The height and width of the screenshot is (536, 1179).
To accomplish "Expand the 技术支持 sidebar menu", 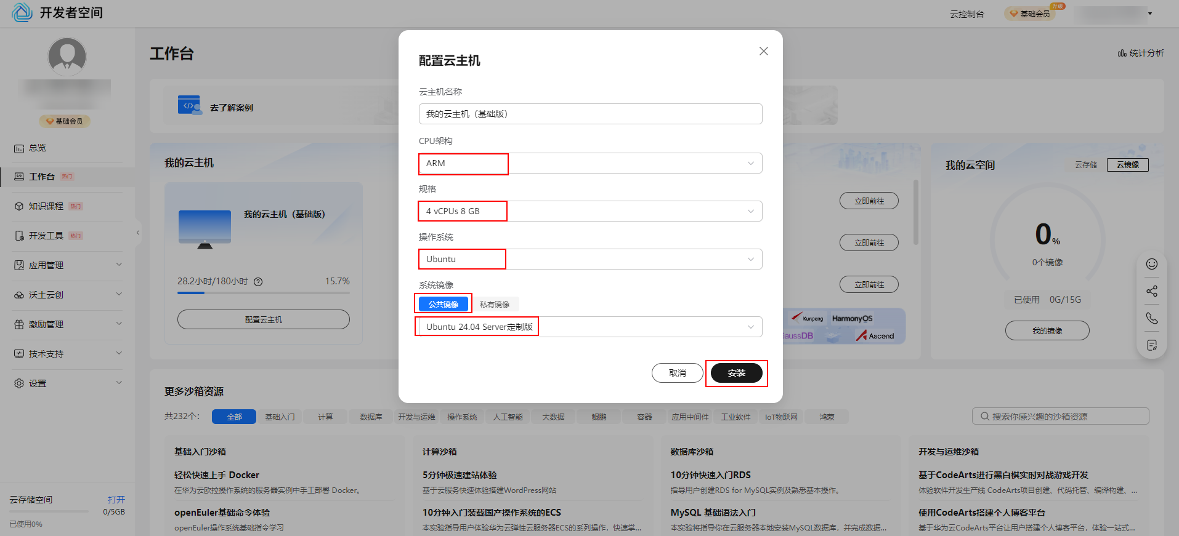I will coord(119,353).
